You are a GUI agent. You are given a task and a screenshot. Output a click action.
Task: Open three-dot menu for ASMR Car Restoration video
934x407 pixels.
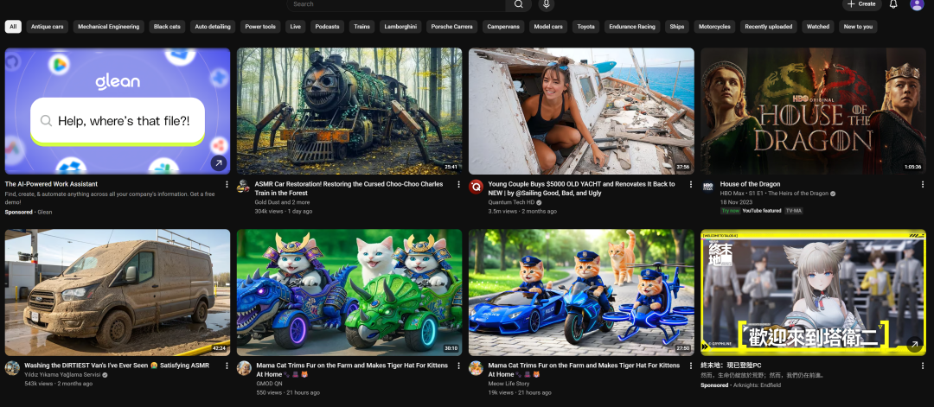click(x=459, y=184)
